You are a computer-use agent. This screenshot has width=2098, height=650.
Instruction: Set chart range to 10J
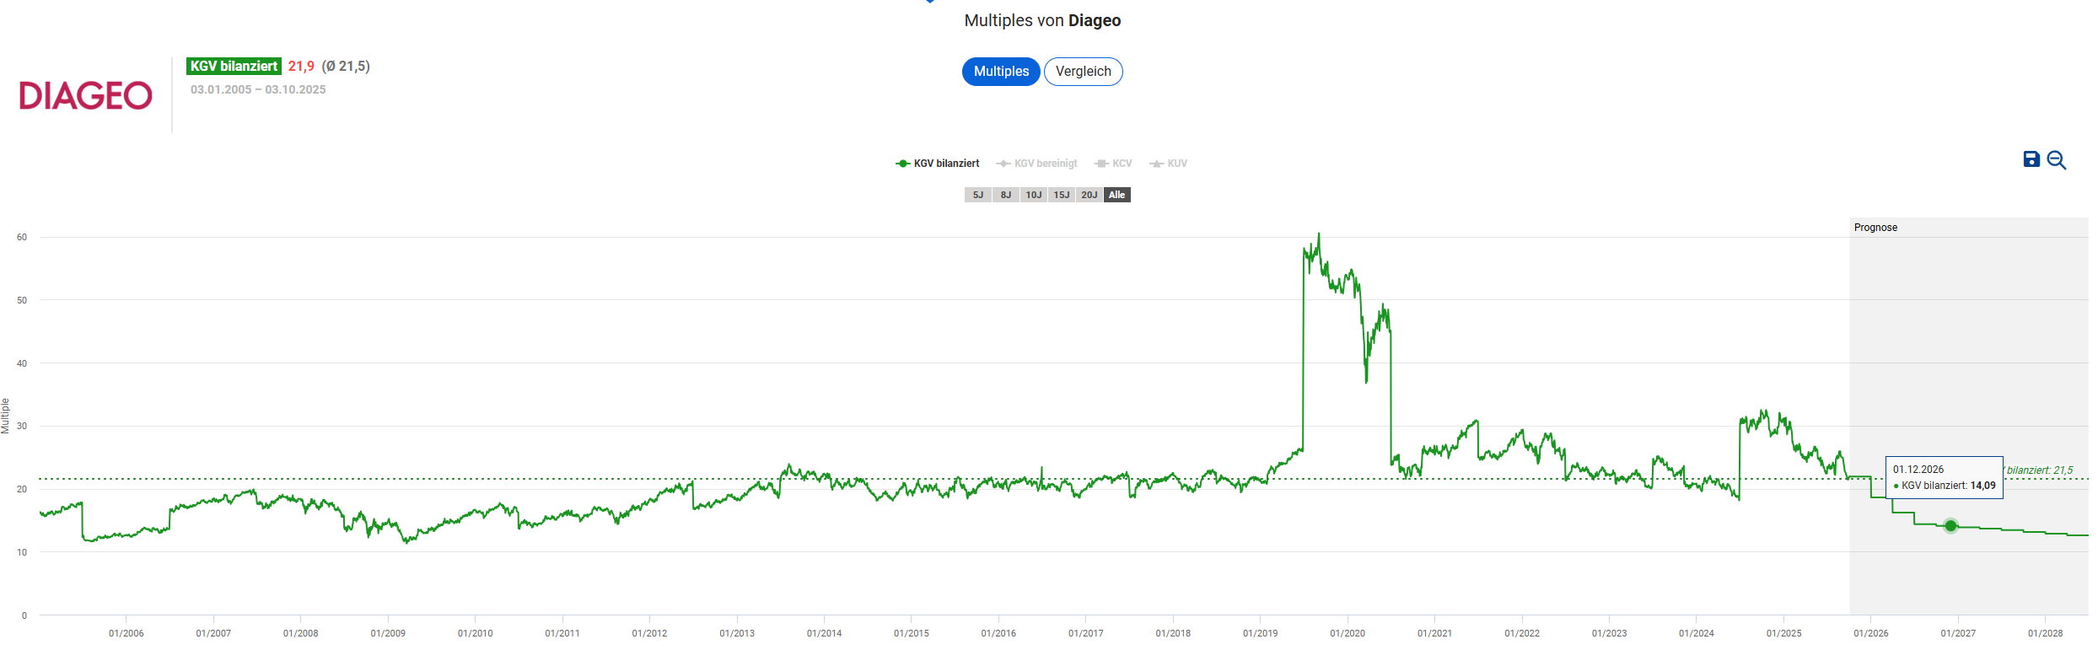coord(1034,195)
